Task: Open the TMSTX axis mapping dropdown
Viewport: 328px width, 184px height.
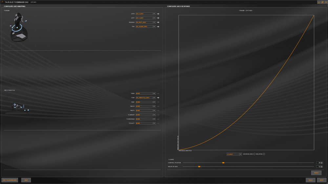Action: pyautogui.click(x=146, y=106)
